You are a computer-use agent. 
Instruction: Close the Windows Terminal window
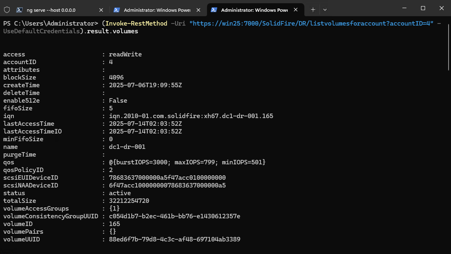[442, 8]
